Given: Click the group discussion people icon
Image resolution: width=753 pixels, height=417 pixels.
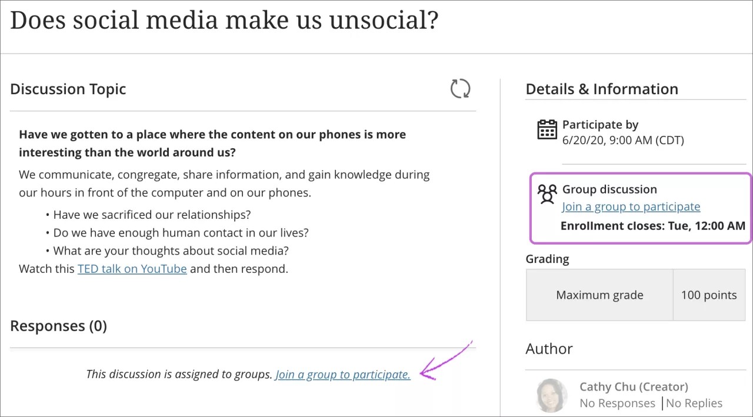Looking at the screenshot, I should [547, 194].
